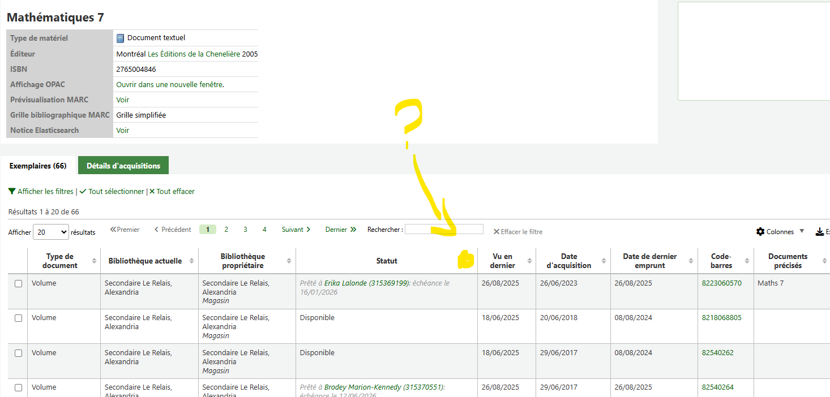Select the Exemplaires (66) tab
Screen dimensions: 830x397
click(38, 166)
